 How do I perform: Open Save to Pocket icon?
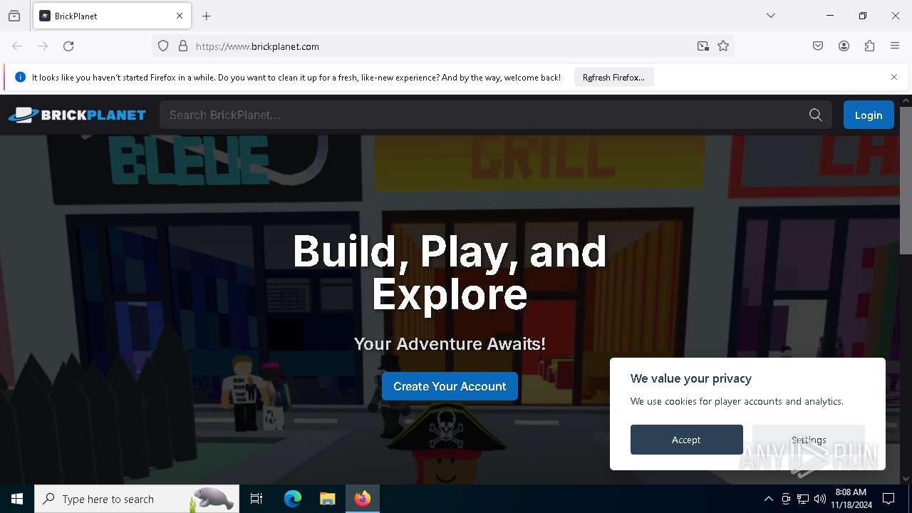(818, 46)
